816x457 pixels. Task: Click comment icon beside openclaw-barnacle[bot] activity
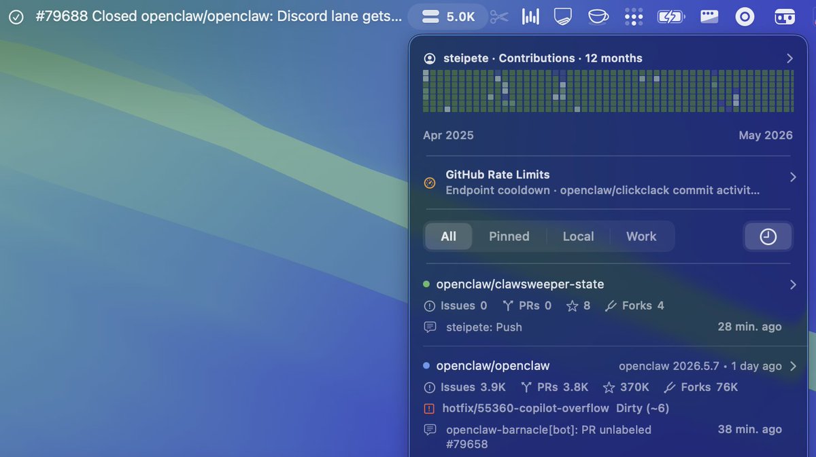point(430,430)
